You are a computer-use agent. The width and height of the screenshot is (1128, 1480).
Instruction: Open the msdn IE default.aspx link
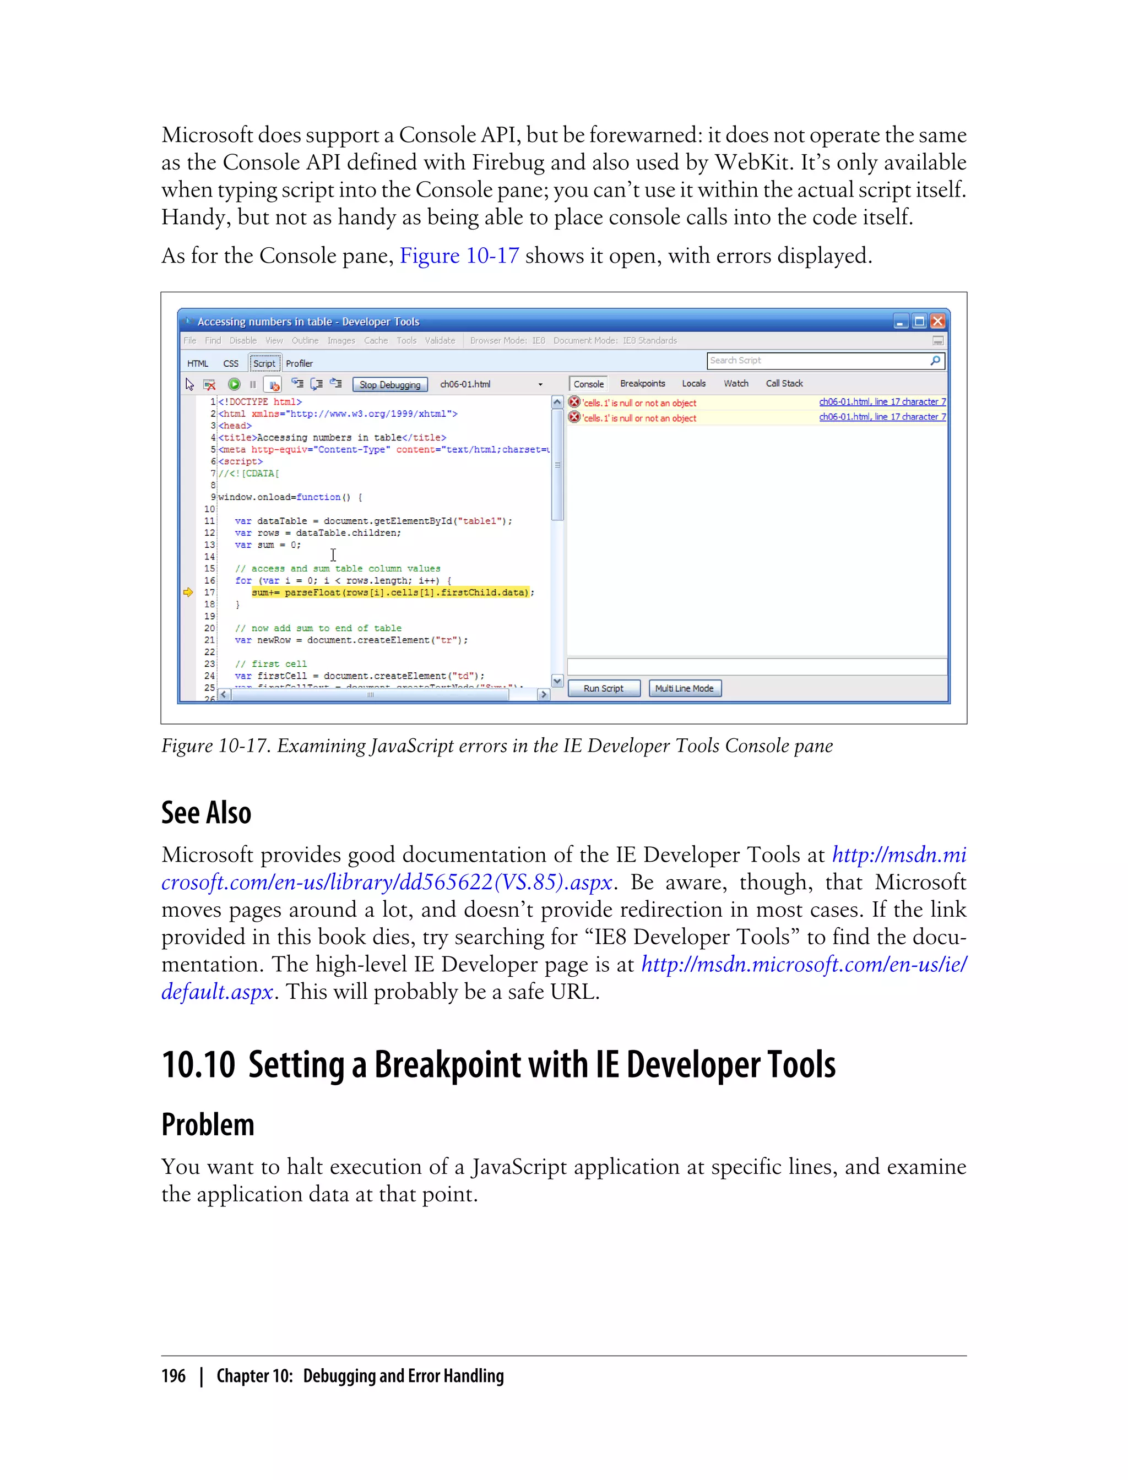click(x=804, y=964)
